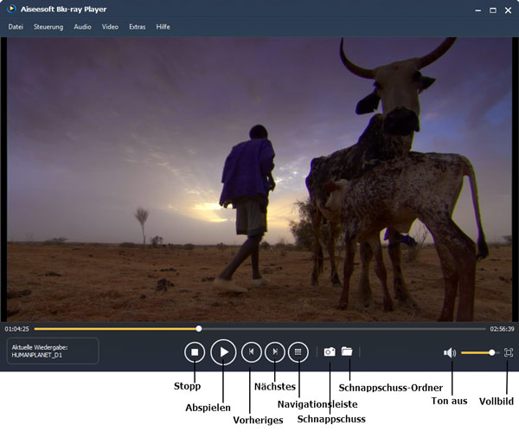Open the navigation panel grid icon

[x=298, y=352]
